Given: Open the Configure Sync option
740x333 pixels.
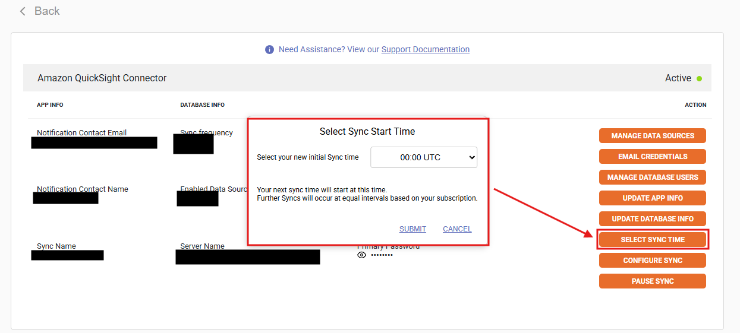Looking at the screenshot, I should click(x=652, y=261).
